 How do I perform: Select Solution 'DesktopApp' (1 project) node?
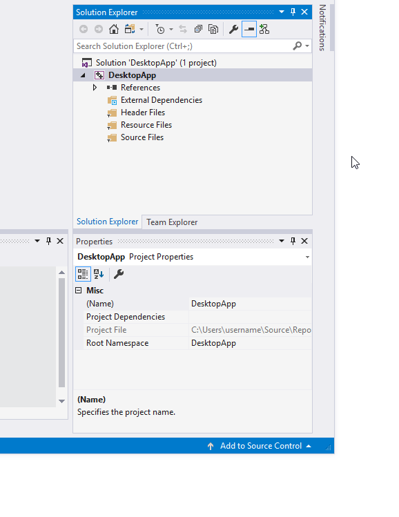pos(156,63)
